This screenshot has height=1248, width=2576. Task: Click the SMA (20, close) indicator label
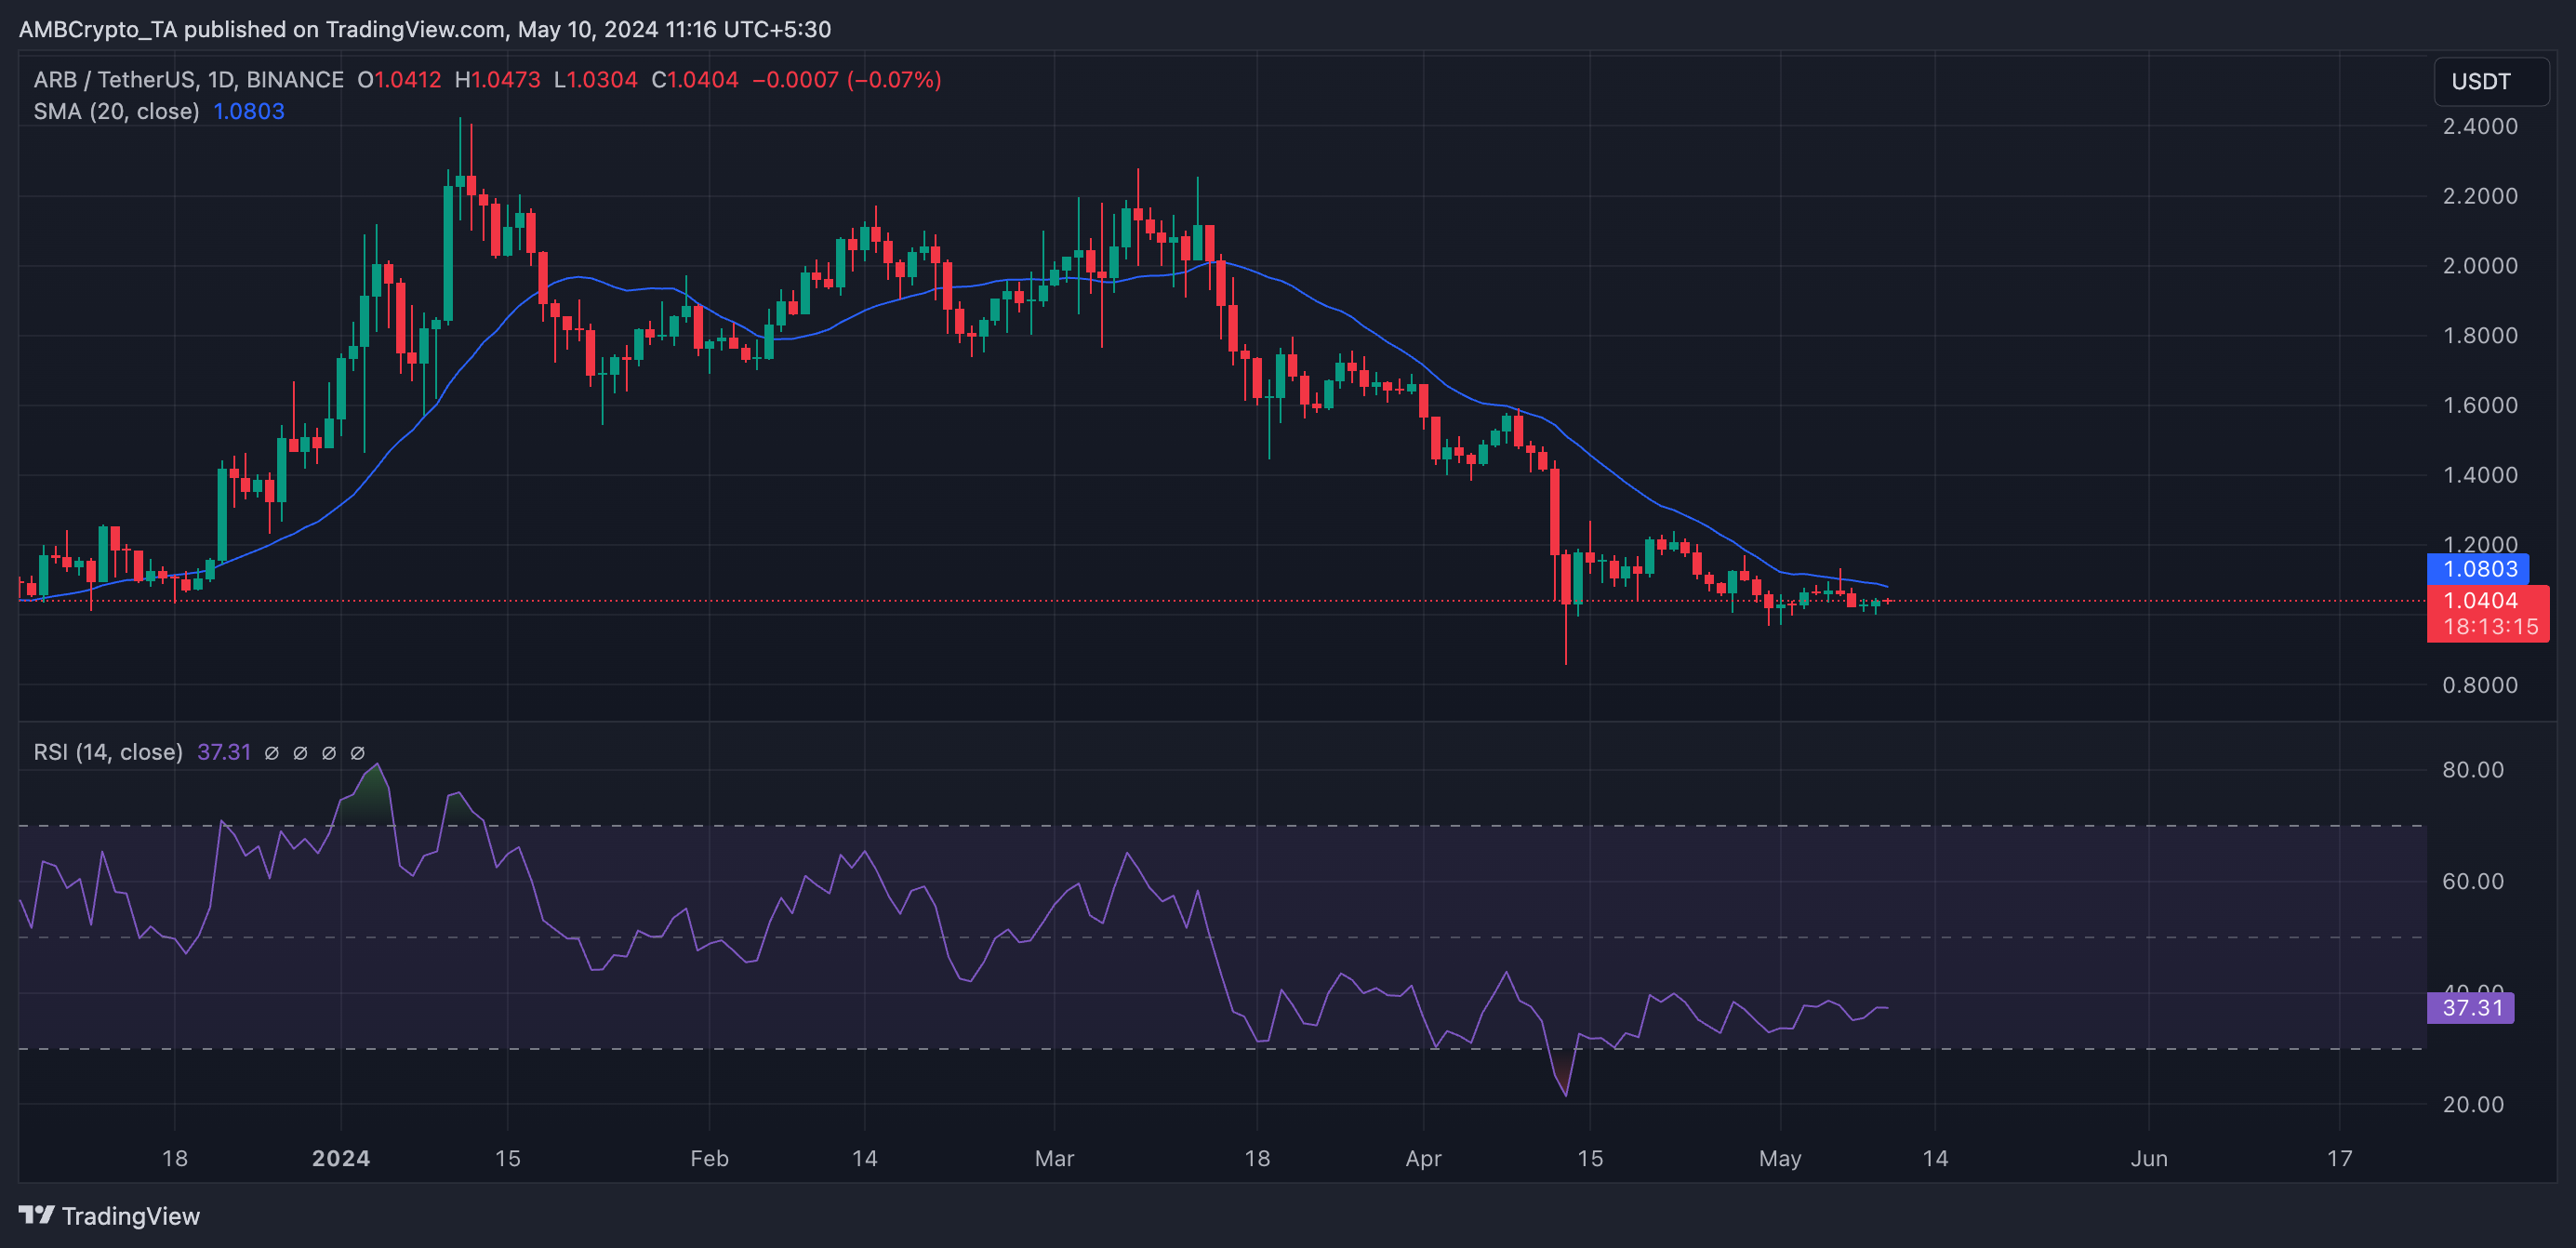click(116, 111)
